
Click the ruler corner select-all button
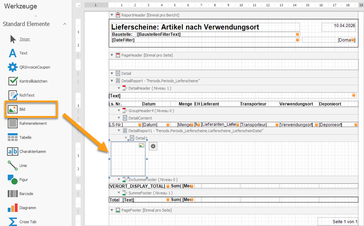(78, 5)
